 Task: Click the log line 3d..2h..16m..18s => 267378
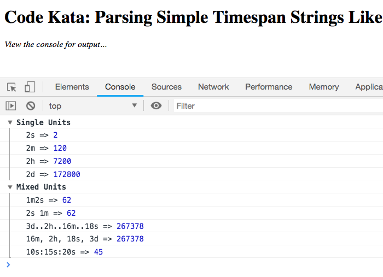191,226
